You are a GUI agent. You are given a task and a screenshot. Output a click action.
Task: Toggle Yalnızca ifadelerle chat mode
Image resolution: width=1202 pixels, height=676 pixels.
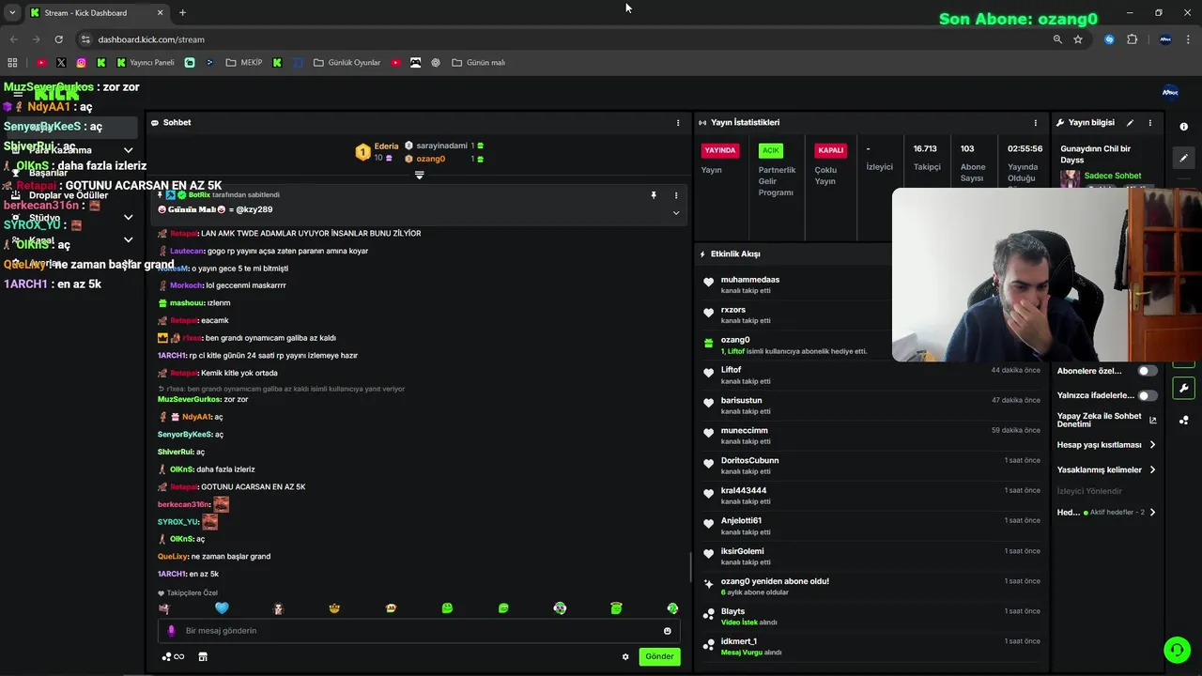[1148, 395]
